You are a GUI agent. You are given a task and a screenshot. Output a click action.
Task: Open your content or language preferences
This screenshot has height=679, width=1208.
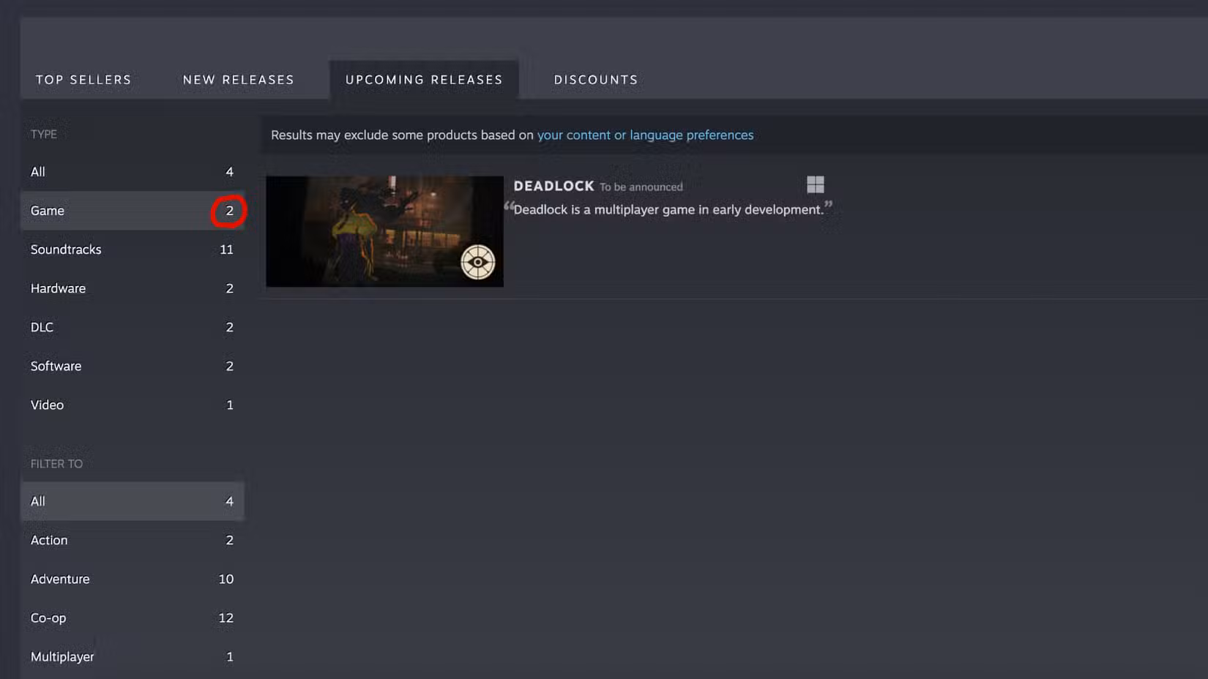pyautogui.click(x=645, y=135)
